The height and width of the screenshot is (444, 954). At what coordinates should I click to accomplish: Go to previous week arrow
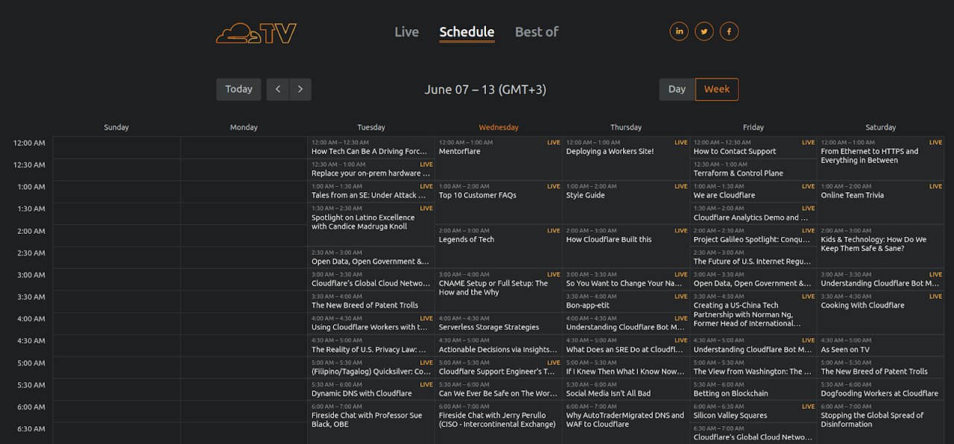277,89
